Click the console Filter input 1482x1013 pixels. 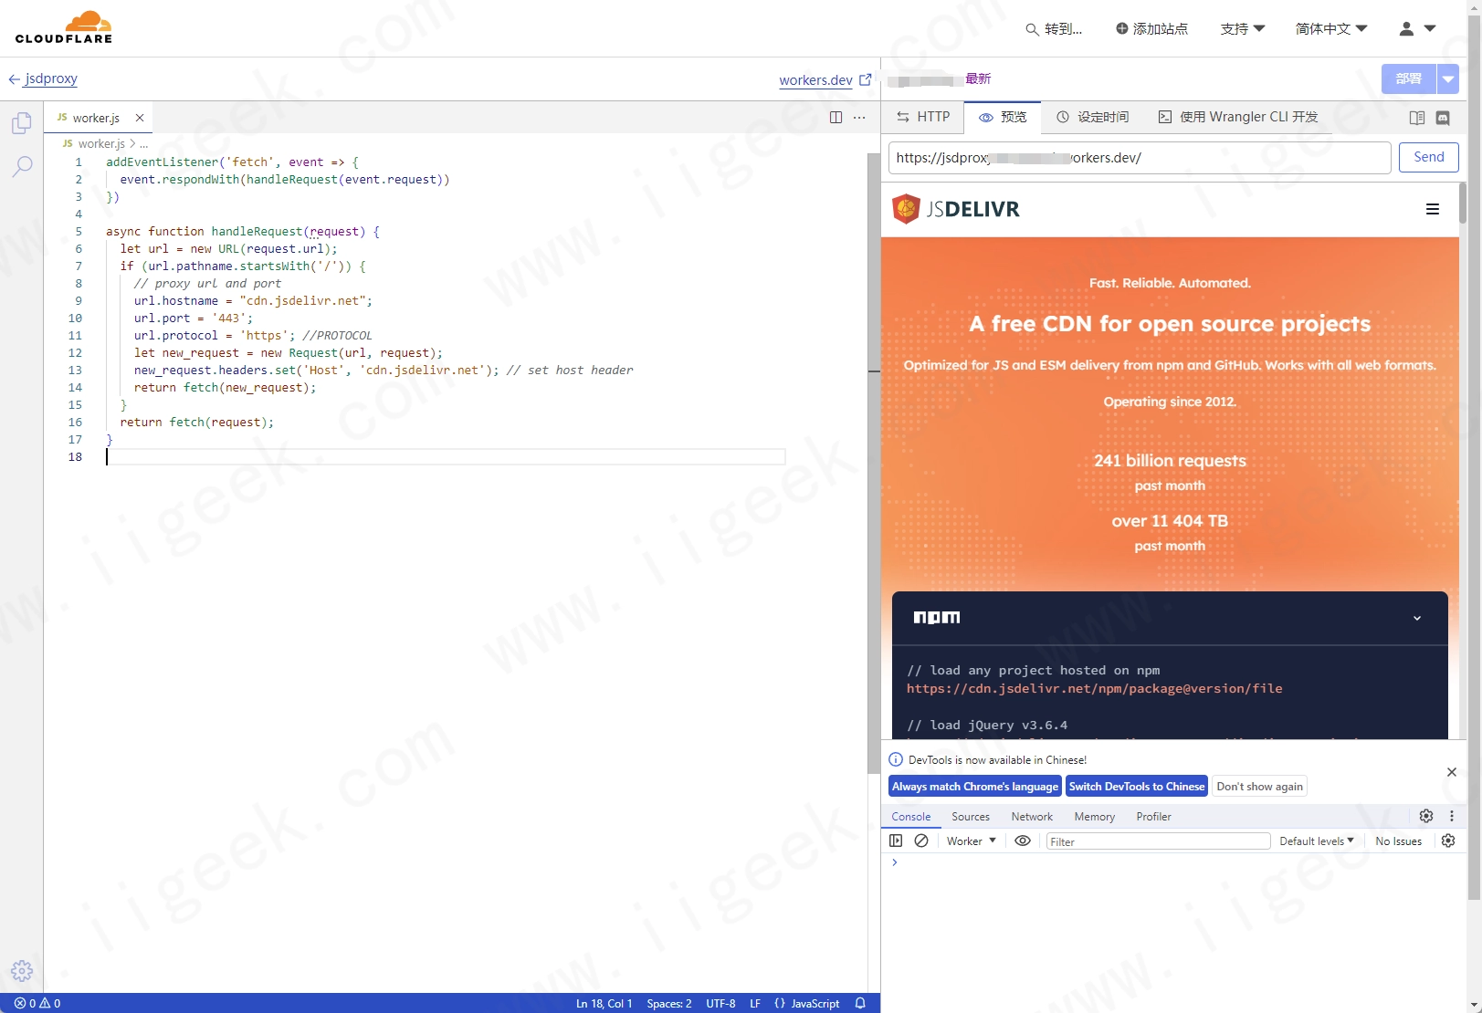[1158, 841]
